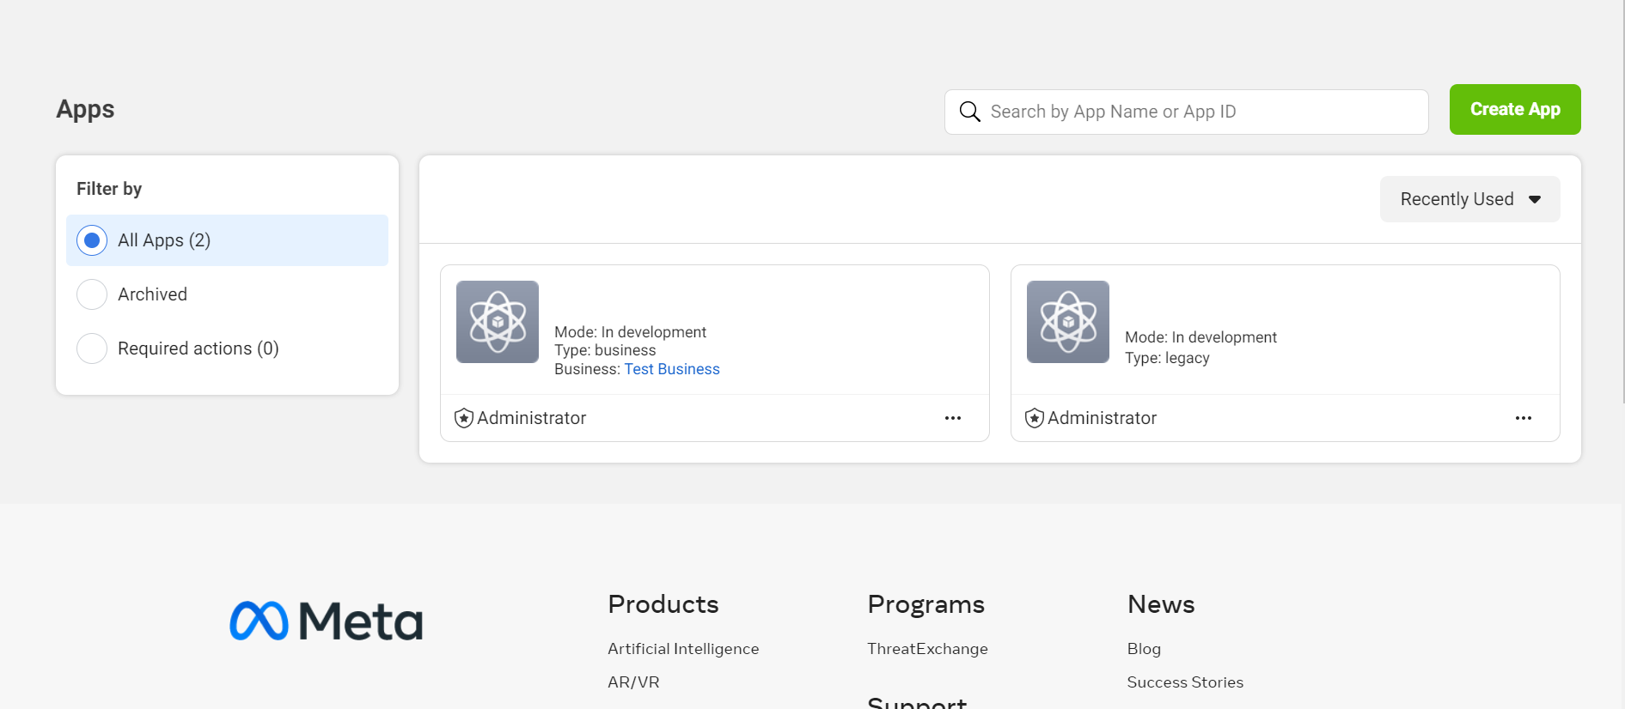Click the Apps page heading
The height and width of the screenshot is (709, 1625).
85,110
